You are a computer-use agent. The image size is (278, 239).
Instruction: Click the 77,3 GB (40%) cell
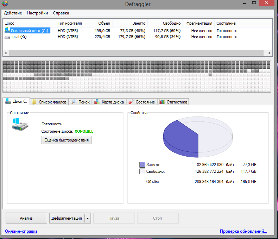(133, 31)
